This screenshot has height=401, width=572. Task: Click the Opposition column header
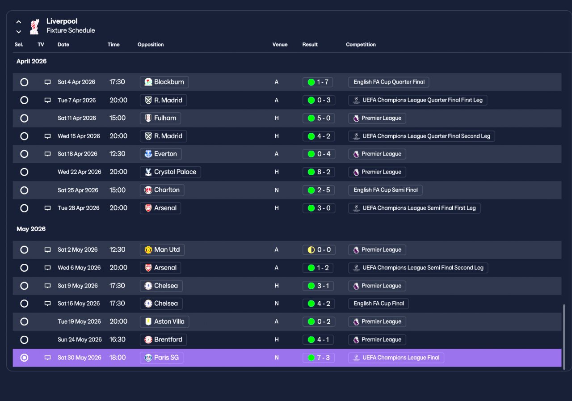151,45
